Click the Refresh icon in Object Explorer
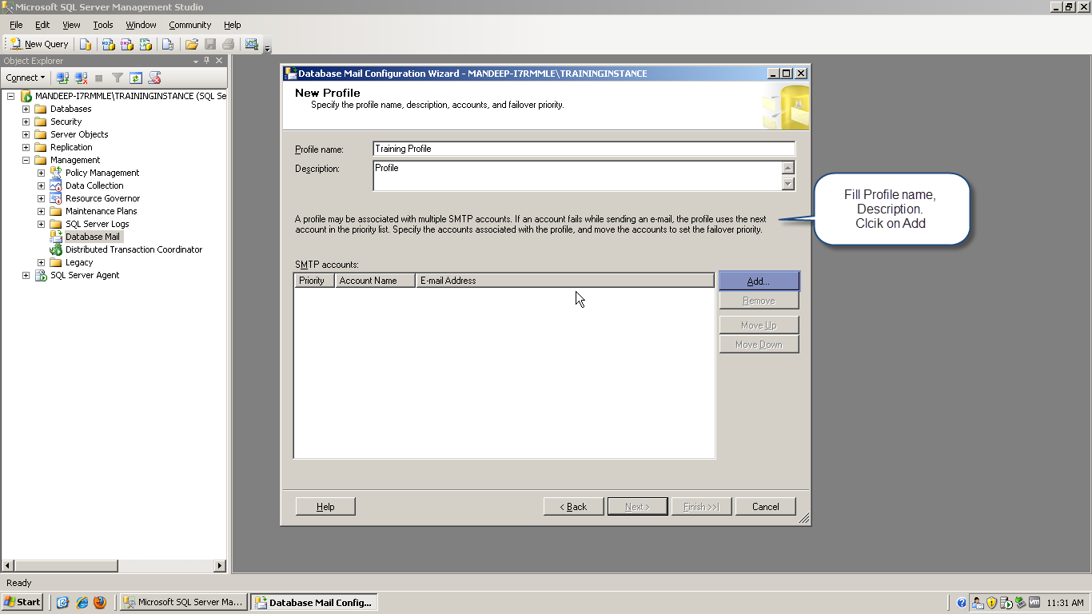This screenshot has width=1092, height=614. [136, 78]
